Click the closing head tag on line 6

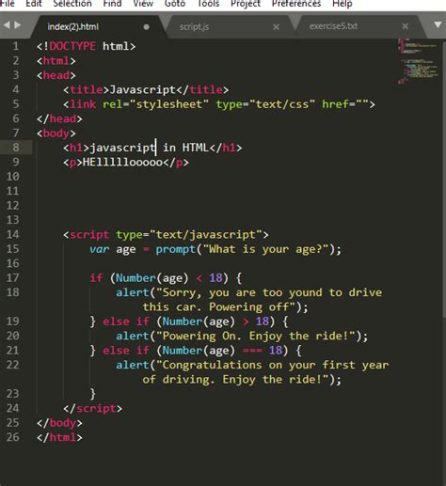coord(59,118)
